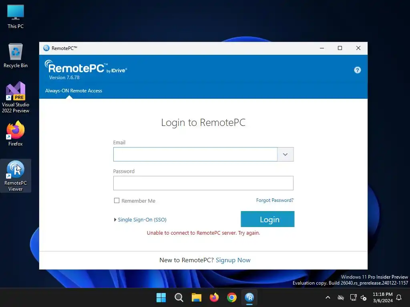
Task: Minimize the RemotePC window
Action: click(x=322, y=48)
